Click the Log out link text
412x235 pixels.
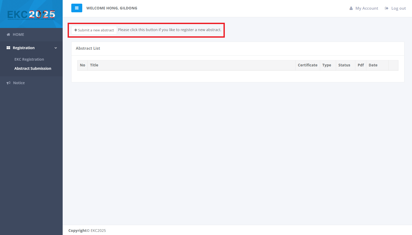(398, 8)
